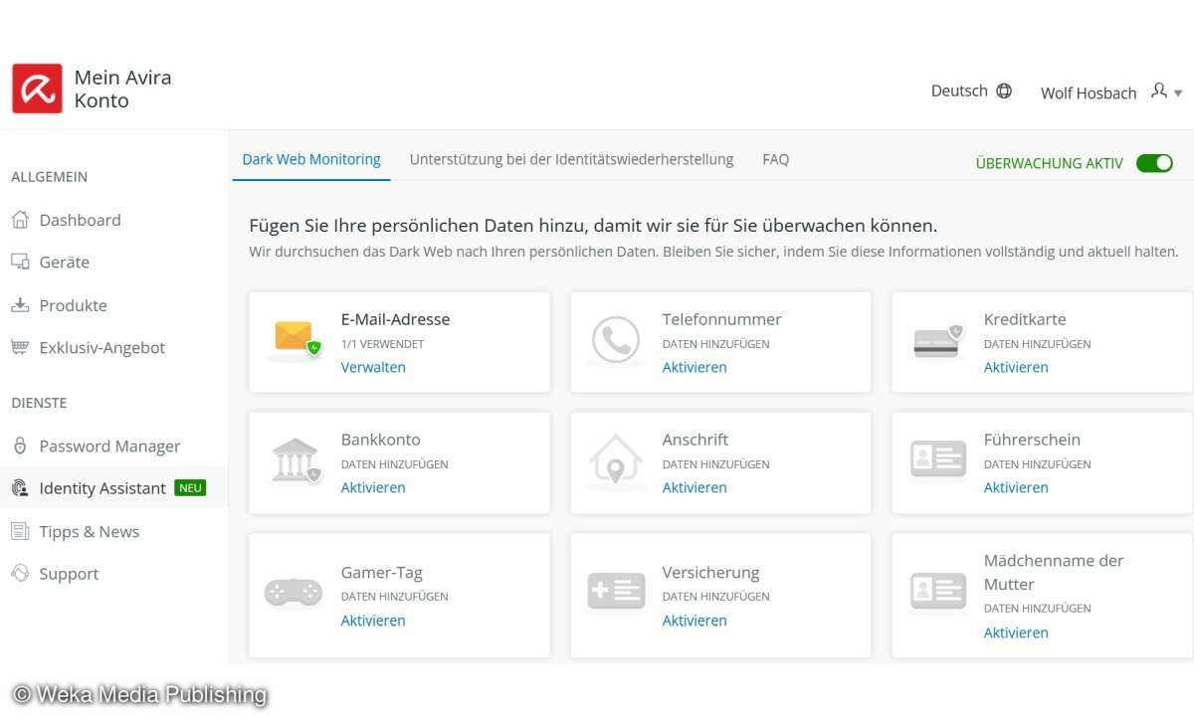1194x716 pixels.
Task: Click Aktivieren under Anschrift
Action: [x=695, y=487]
